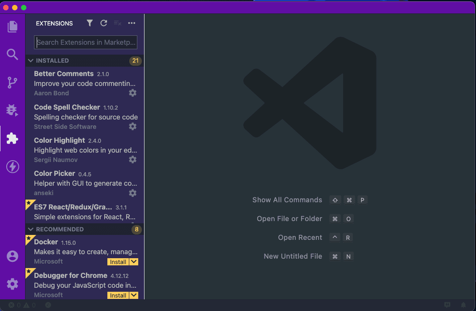Open Manage gear at bottom of activity bar
The height and width of the screenshot is (311, 476).
(13, 284)
